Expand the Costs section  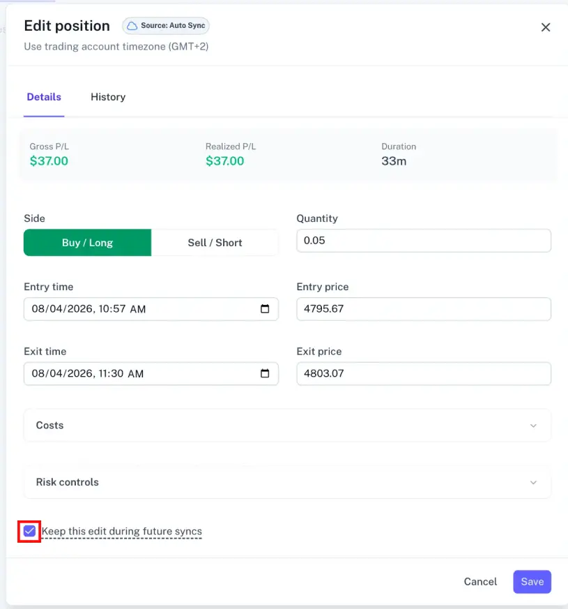tap(287, 425)
